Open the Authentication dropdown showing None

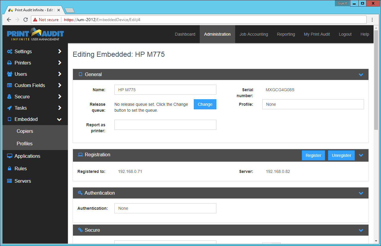(x=165, y=208)
